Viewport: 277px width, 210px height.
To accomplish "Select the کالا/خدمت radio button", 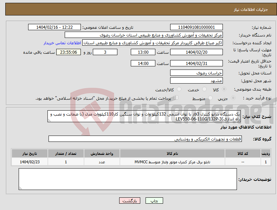I will (x=179, y=89).
